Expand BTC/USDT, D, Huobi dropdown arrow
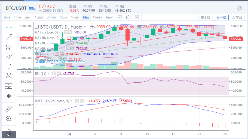Screen dimensions: 248x139 (85, 27)
